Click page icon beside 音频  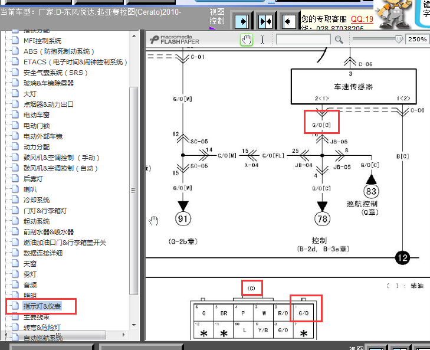(15, 284)
